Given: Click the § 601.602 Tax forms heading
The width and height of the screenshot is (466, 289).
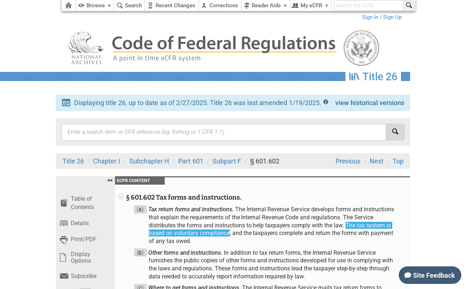Looking at the screenshot, I should [184, 197].
